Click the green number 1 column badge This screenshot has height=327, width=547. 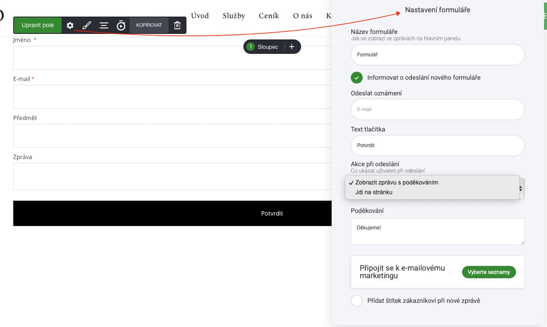[250, 47]
